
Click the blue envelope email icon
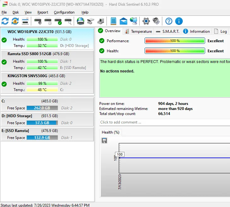point(124,21)
